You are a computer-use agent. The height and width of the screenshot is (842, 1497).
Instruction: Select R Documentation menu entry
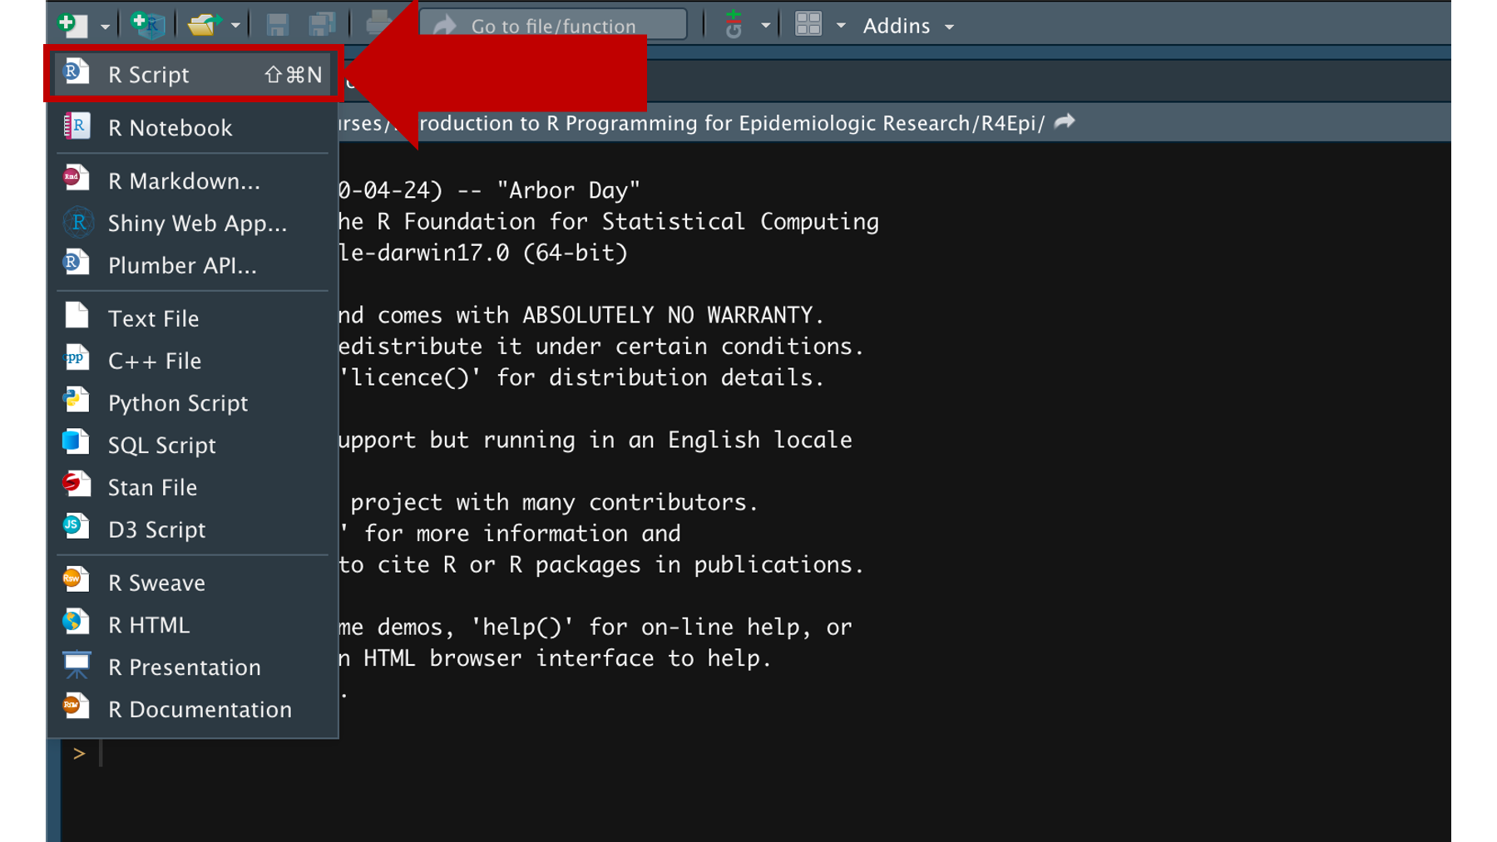pyautogui.click(x=193, y=710)
